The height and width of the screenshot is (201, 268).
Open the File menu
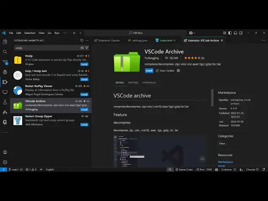11,33
